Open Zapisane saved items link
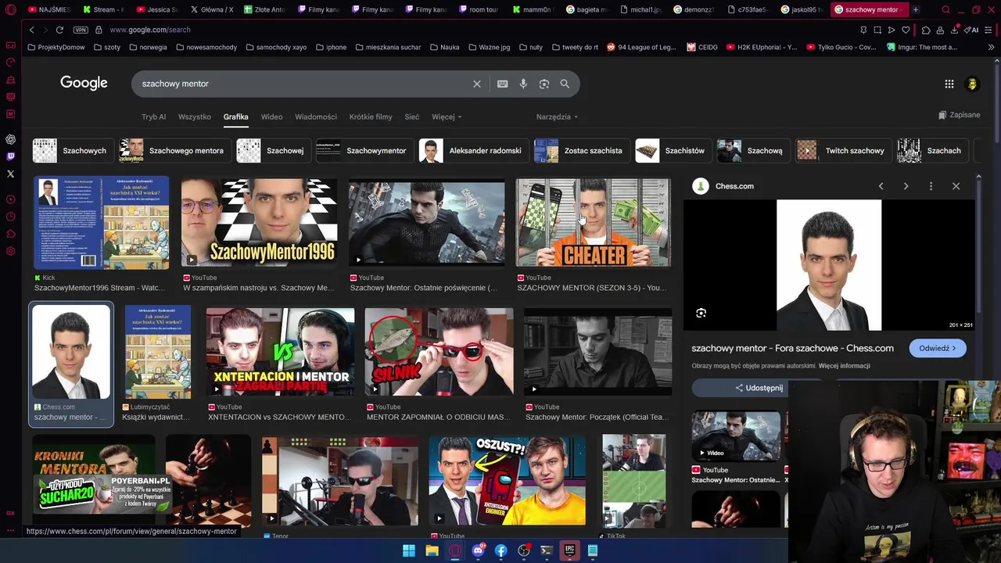The height and width of the screenshot is (563, 1001). [x=960, y=115]
